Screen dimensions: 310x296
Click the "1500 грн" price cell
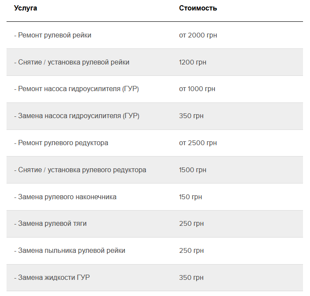[x=193, y=170]
